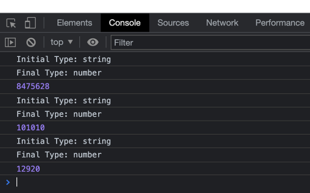Open the Sources tab
Viewport: 310px width, 193px height.
[173, 23]
